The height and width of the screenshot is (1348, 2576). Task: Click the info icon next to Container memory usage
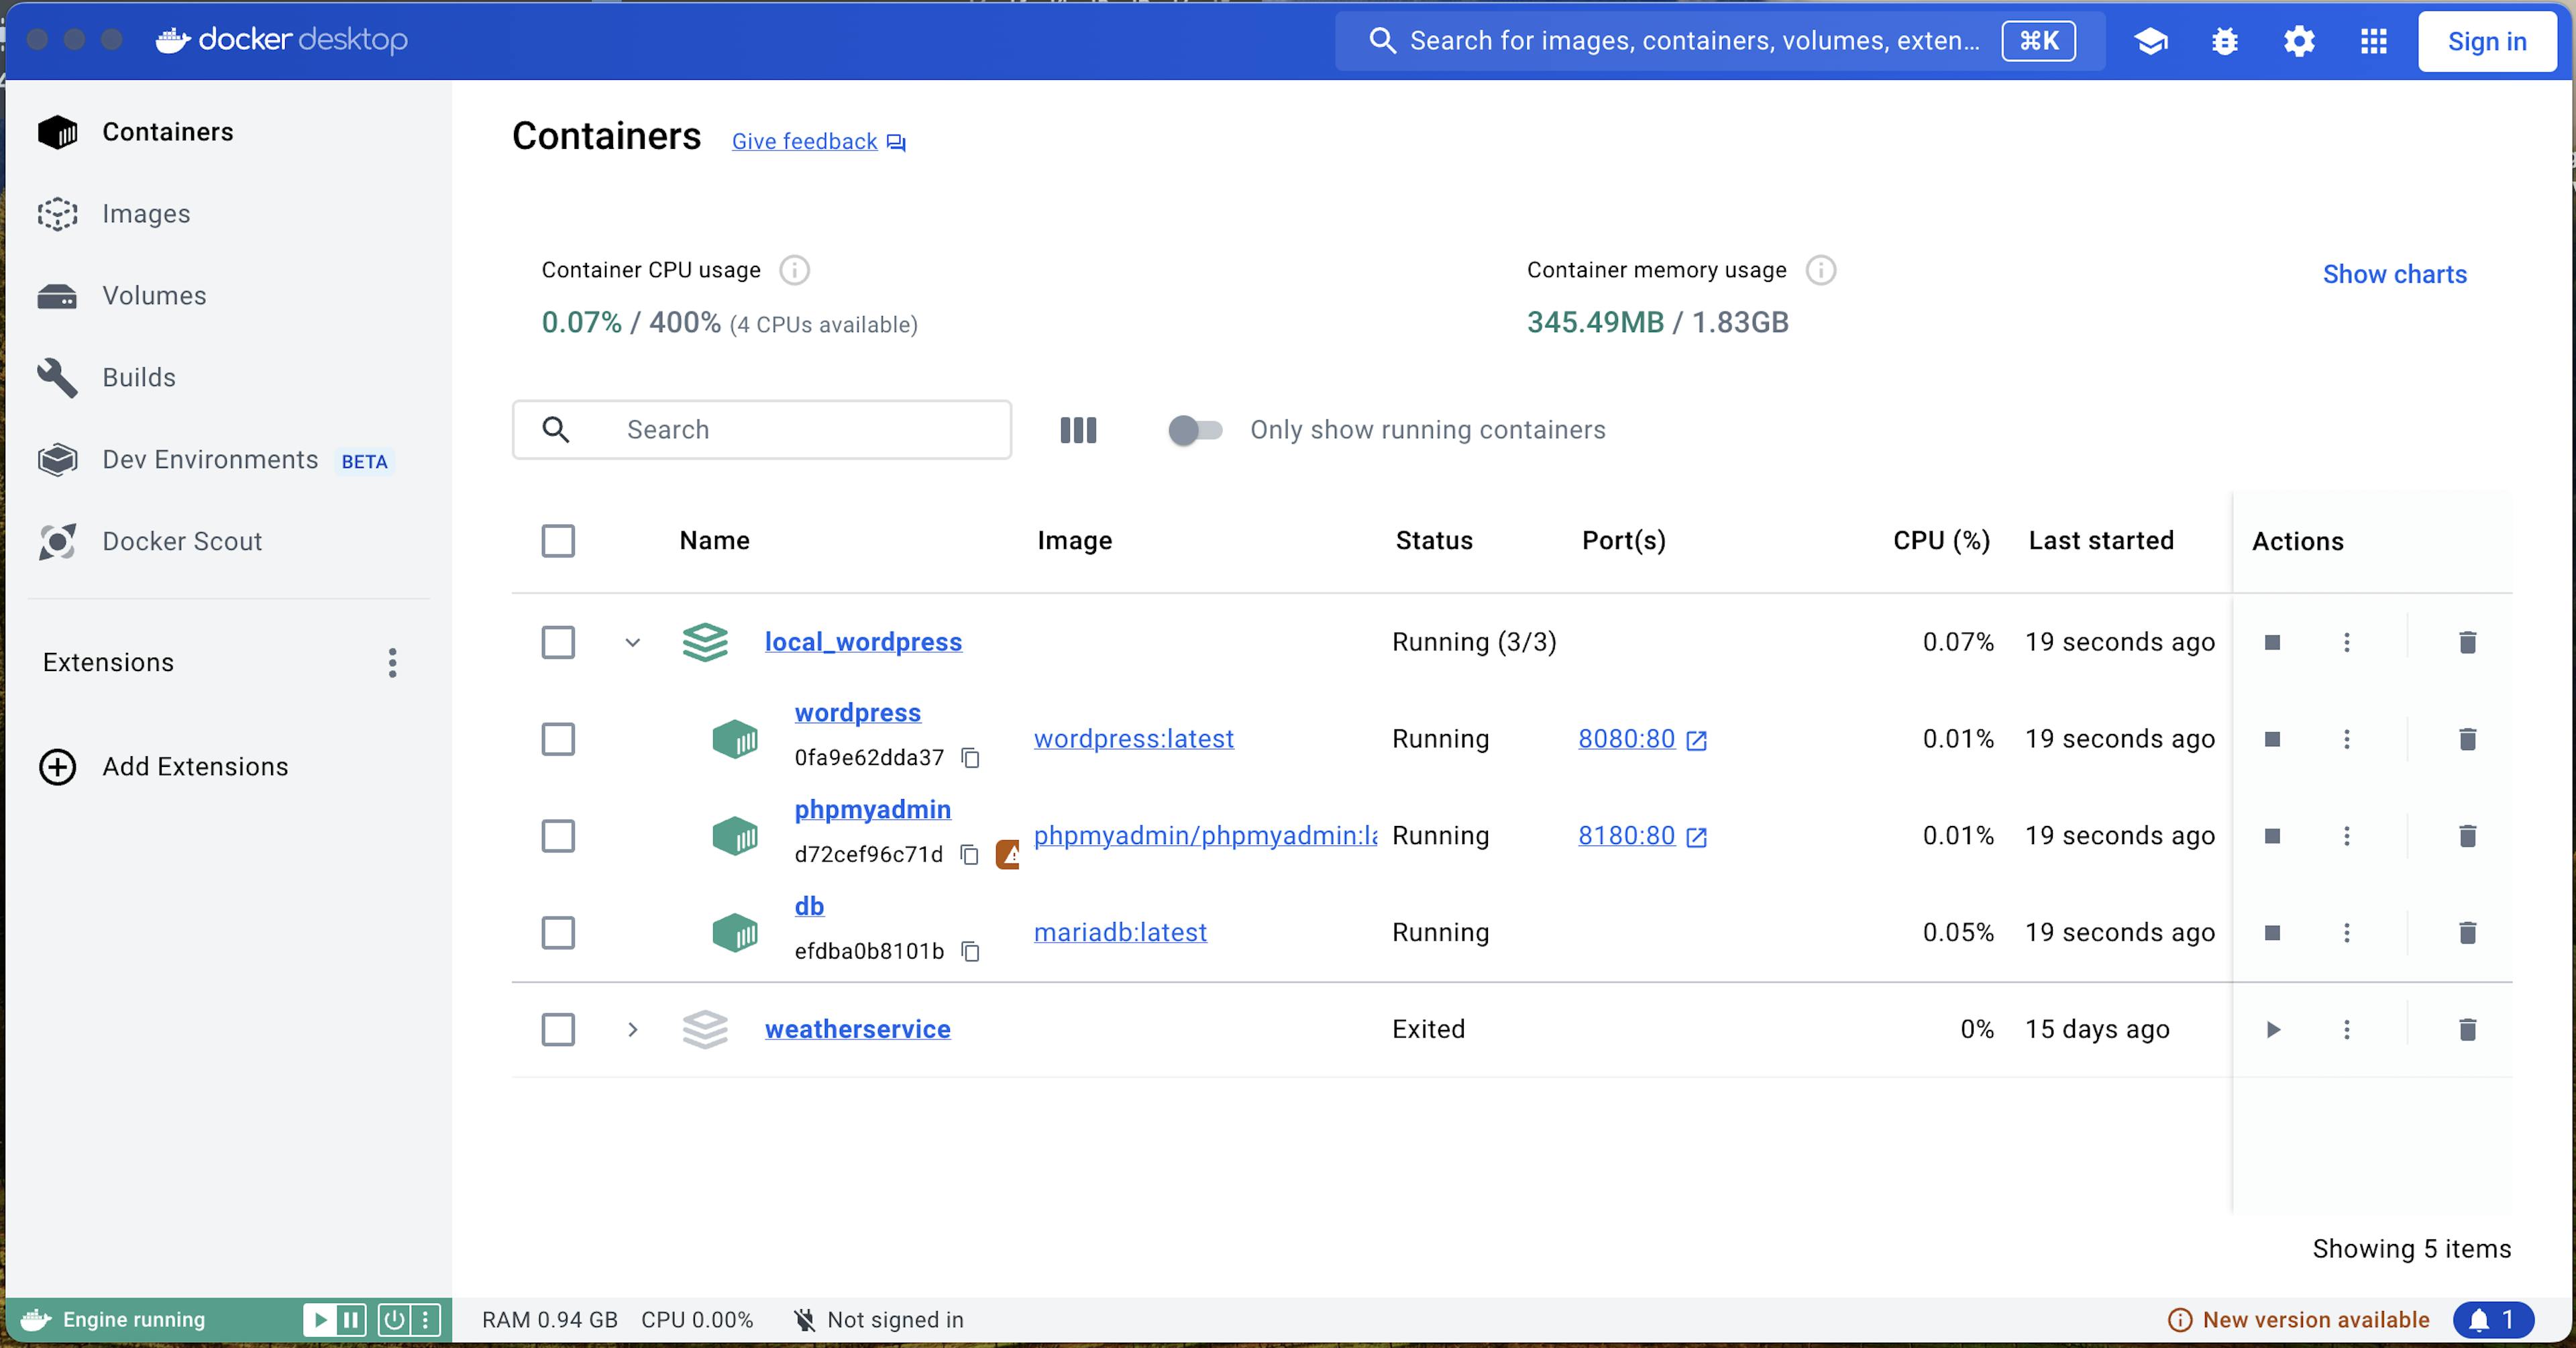coord(1820,270)
